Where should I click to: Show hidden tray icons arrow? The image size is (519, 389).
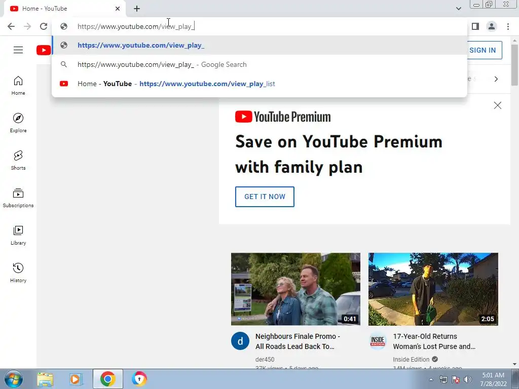[x=431, y=379]
